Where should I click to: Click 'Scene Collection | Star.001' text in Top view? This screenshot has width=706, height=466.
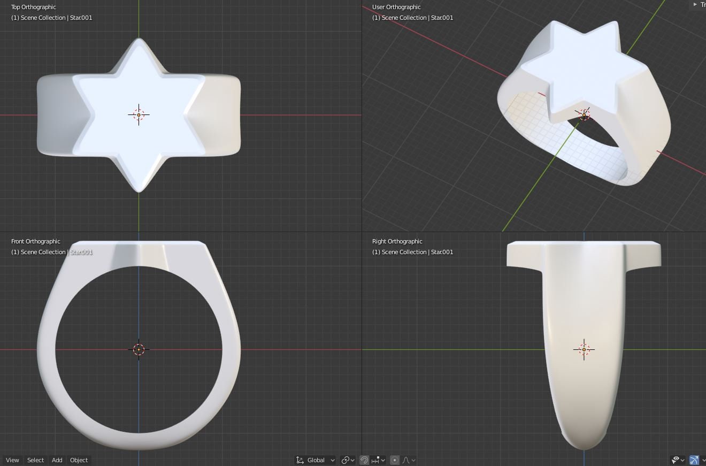56,18
